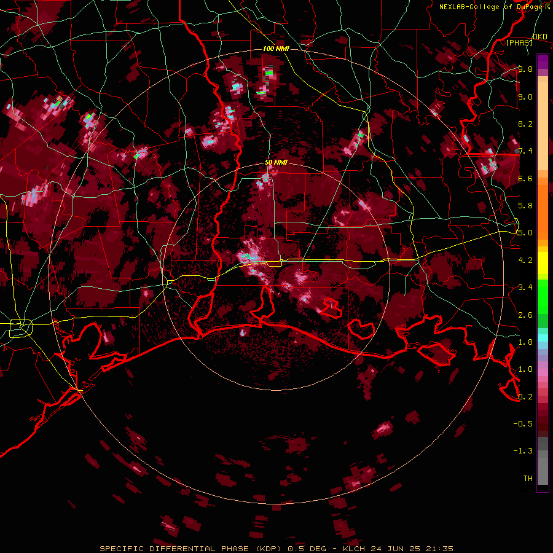Click the 5.8 value on the color scale

(x=525, y=206)
